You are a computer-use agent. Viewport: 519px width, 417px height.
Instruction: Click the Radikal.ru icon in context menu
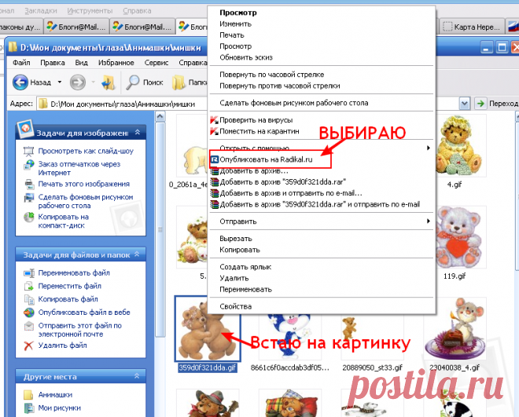point(215,159)
